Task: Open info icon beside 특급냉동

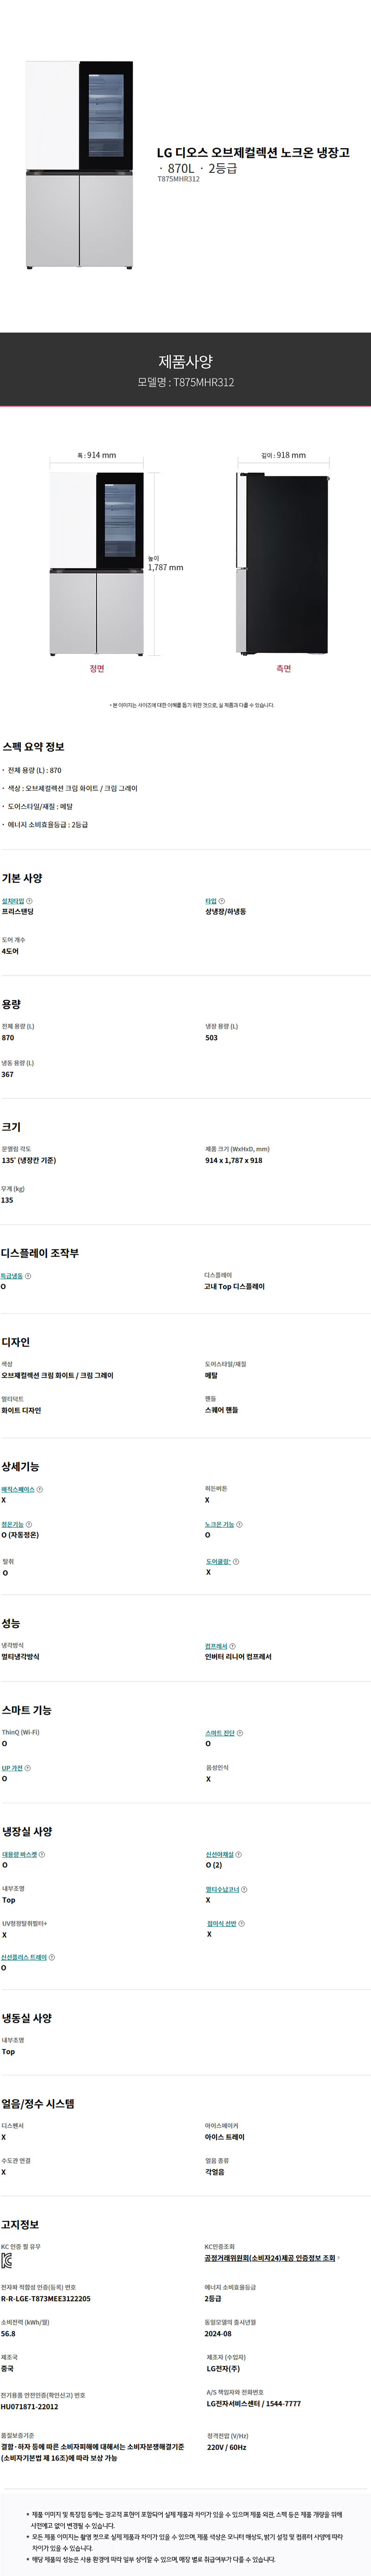Action: pos(28,1276)
